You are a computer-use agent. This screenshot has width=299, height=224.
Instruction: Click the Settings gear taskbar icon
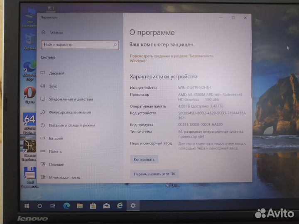coord(133,206)
